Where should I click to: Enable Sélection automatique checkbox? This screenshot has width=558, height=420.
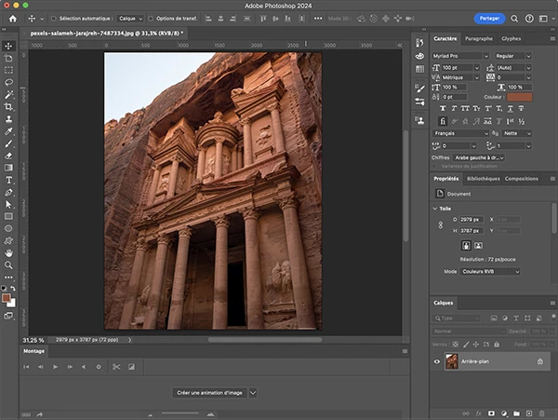tap(53, 19)
